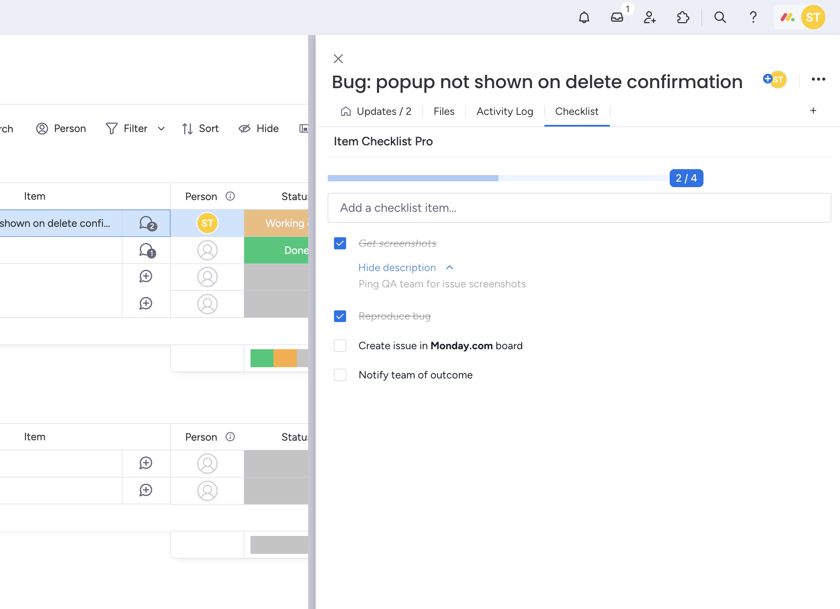Click the invite members icon
This screenshot has width=840, height=609.
point(650,18)
